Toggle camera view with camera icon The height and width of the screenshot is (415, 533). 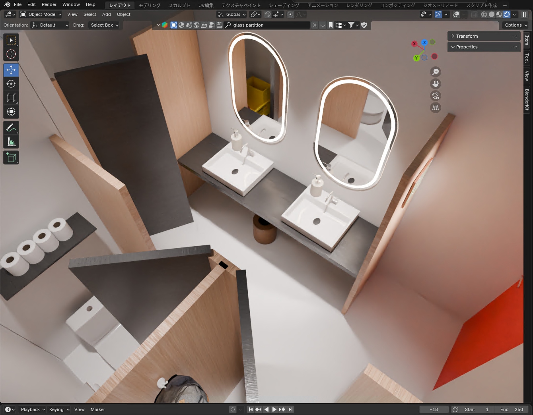(x=436, y=96)
